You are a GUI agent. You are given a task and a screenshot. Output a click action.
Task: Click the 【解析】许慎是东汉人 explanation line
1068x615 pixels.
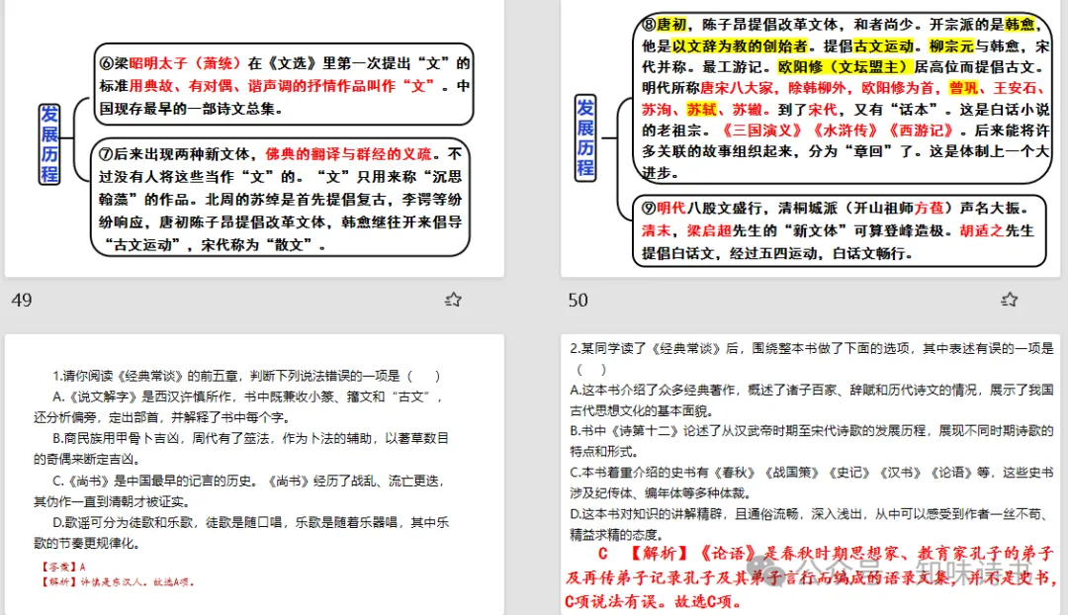[118, 582]
